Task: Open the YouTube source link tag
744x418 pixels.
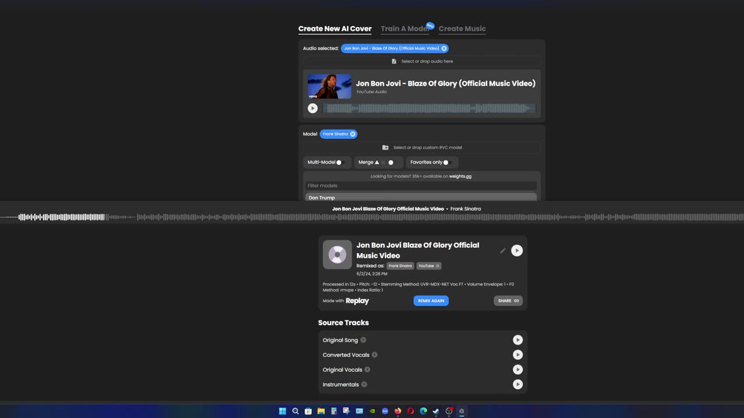Action: point(428,266)
